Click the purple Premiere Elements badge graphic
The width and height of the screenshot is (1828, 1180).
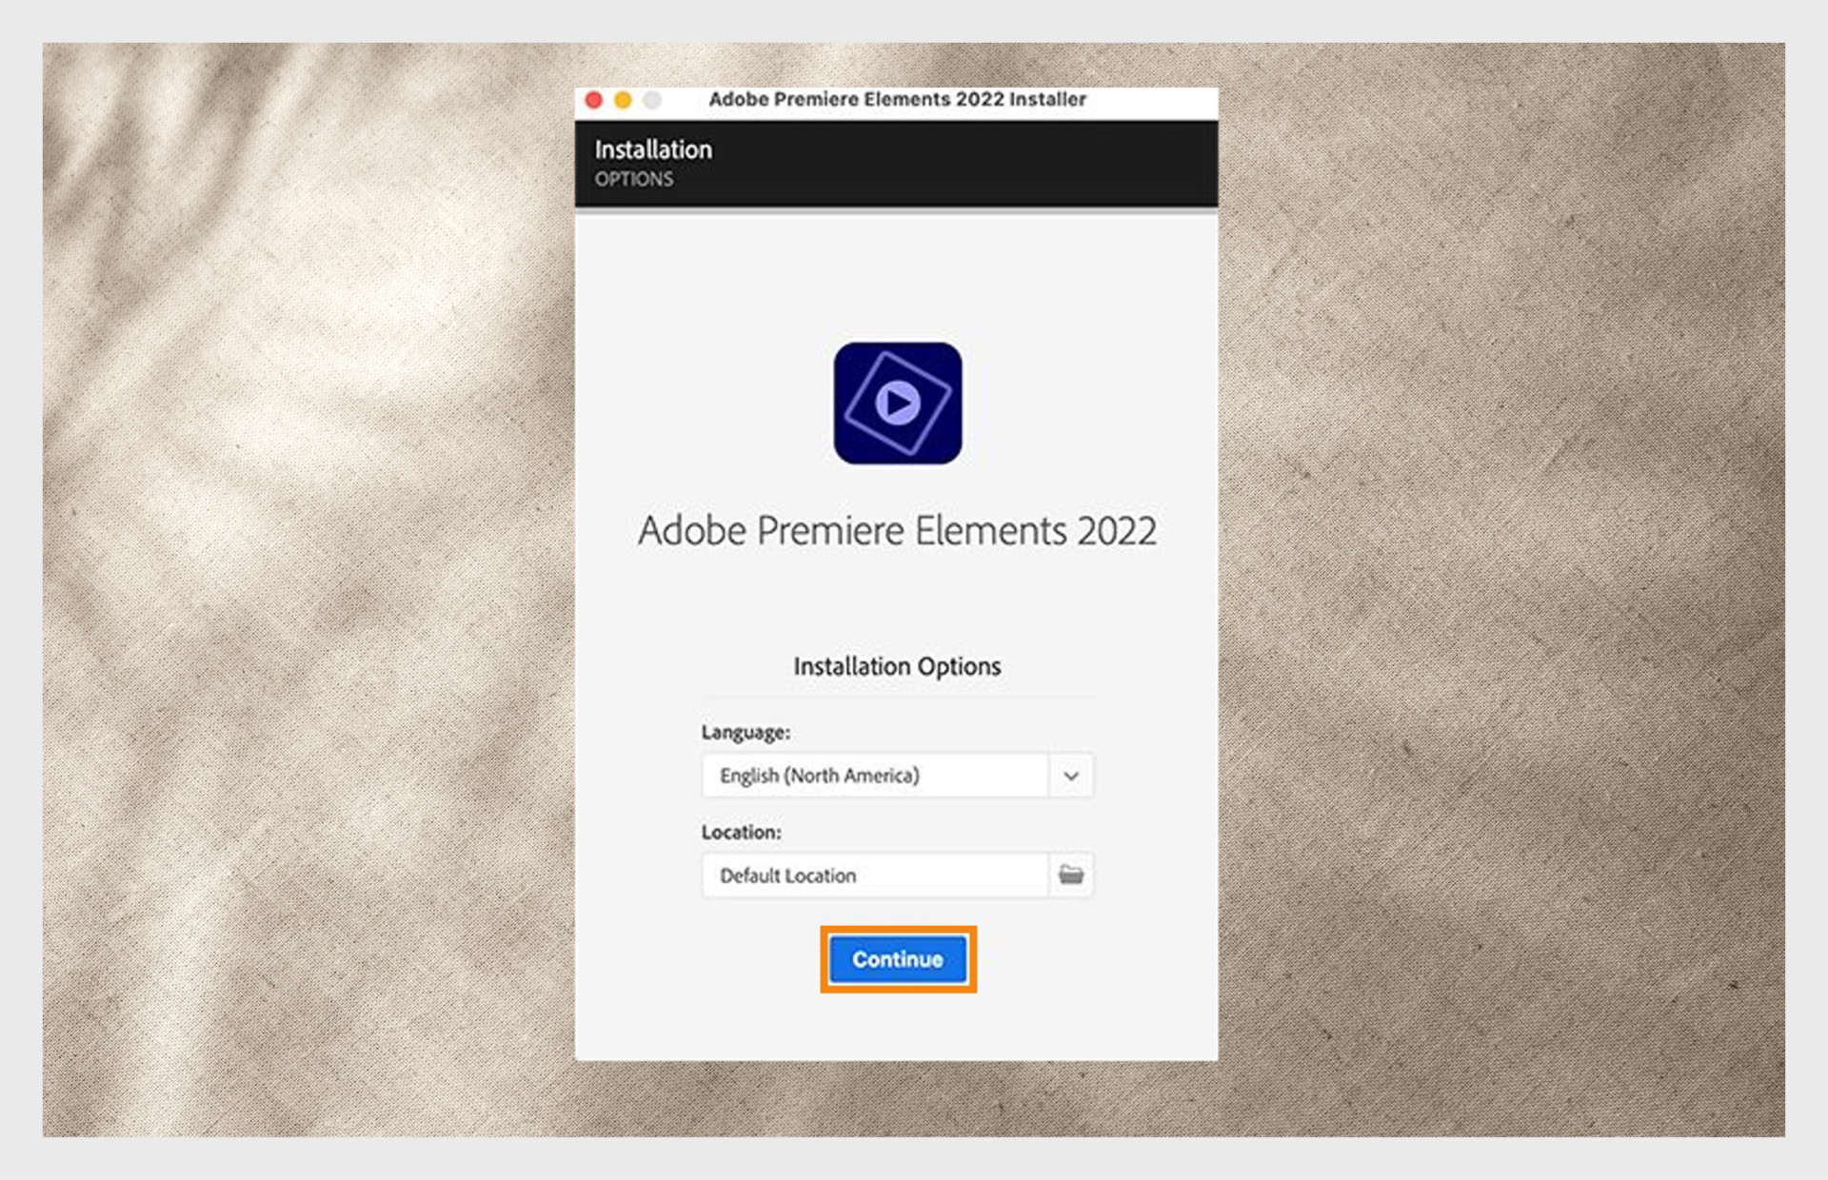(898, 404)
